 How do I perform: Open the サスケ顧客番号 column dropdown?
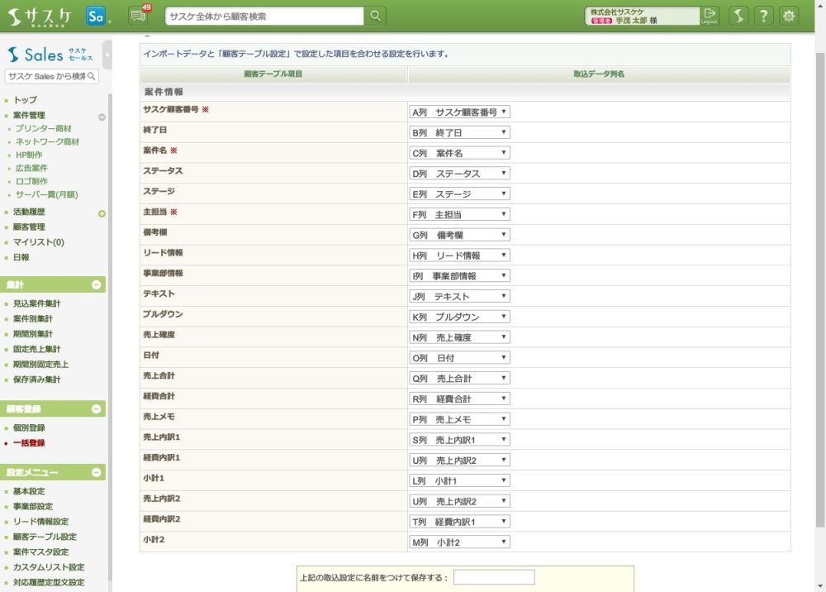coord(460,112)
